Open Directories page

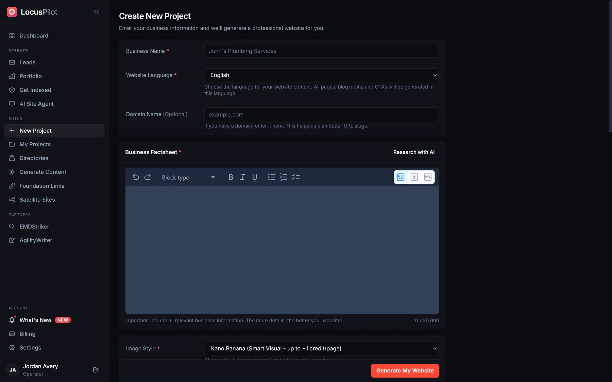(54, 158)
